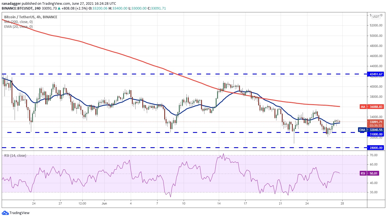Click the 31000.00 support level label
This screenshot has width=387, height=218.
[x=376, y=134]
